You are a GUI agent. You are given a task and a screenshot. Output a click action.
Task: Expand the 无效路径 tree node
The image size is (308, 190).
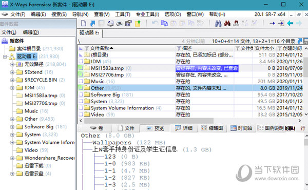coord(12,64)
